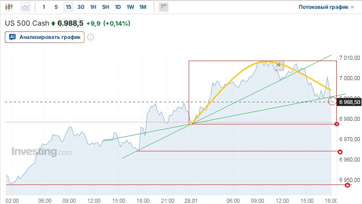
Task: Select the 30 minute timeframe
Action: pyautogui.click(x=80, y=7)
